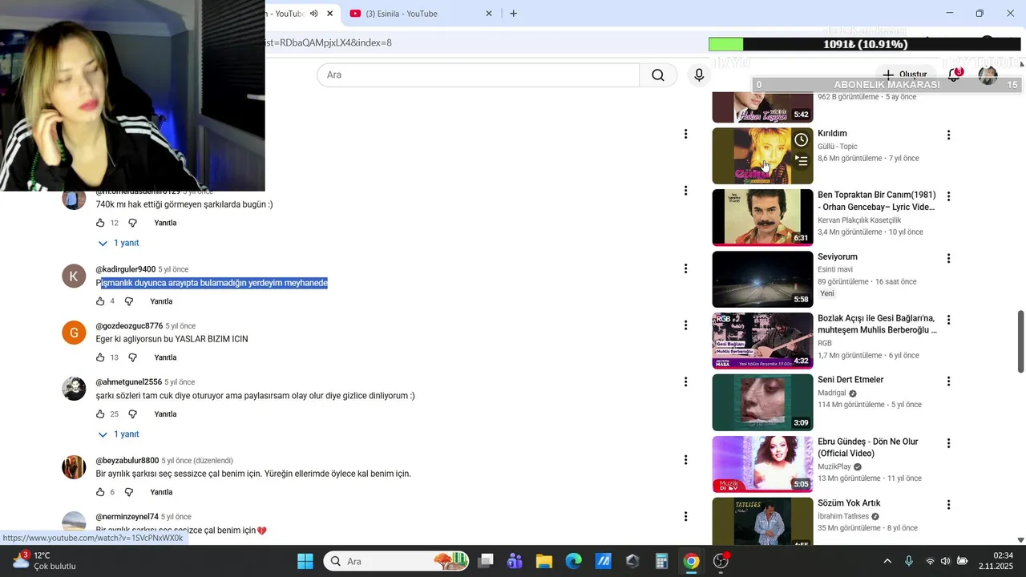
Task: Open options for Bozlak Açışı video
Action: pos(948,319)
